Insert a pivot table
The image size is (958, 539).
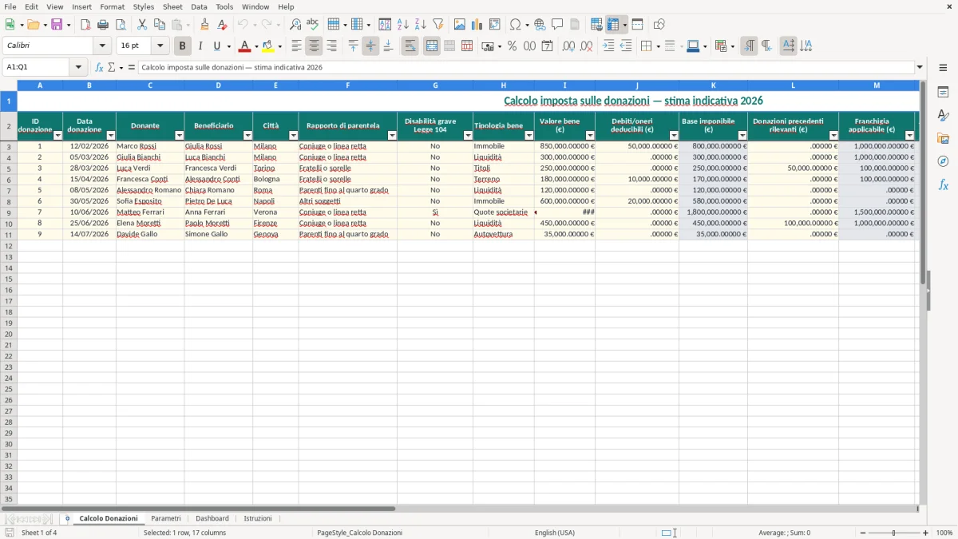tap(495, 25)
